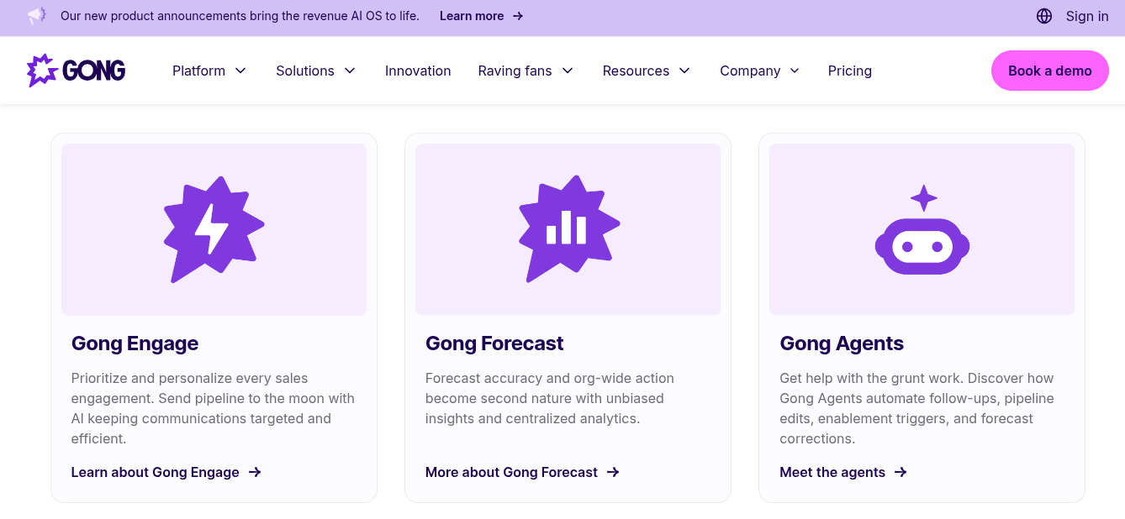Click the Gong Engage lightning bolt icon
The image size is (1125, 519).
click(214, 229)
